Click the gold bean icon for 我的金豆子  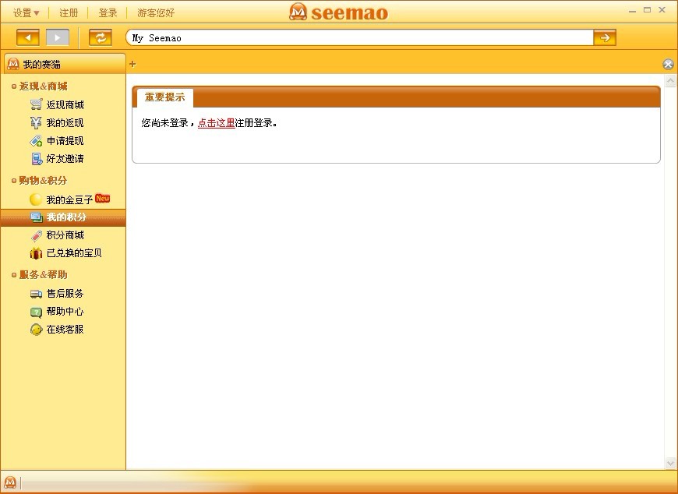(36, 199)
